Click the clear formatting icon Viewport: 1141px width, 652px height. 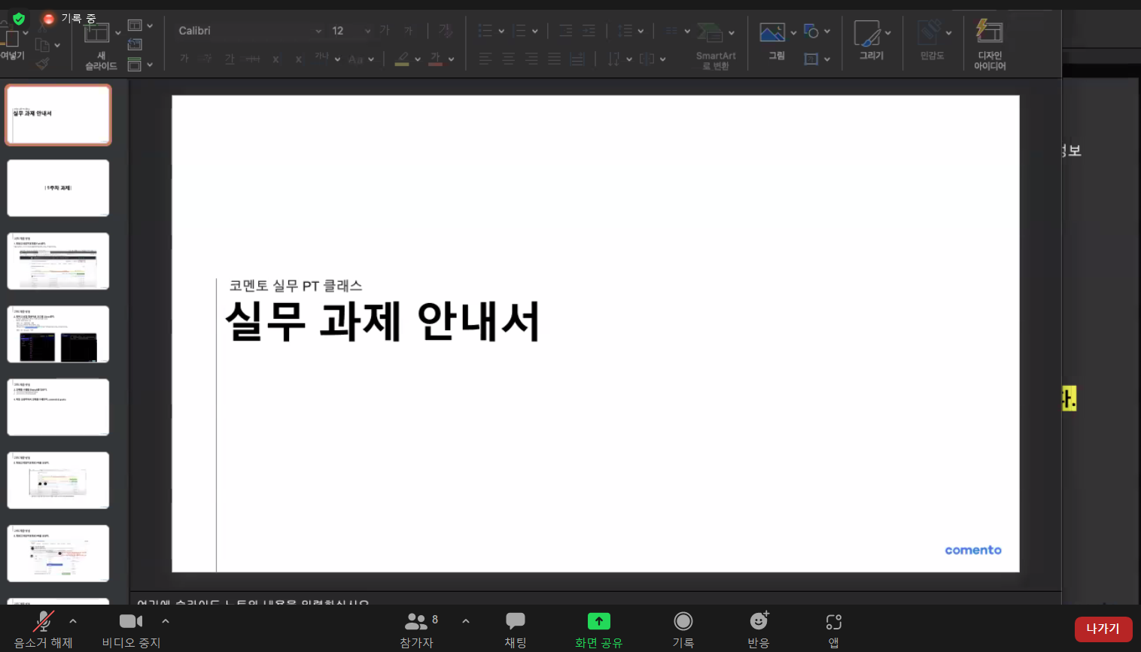coord(446,30)
